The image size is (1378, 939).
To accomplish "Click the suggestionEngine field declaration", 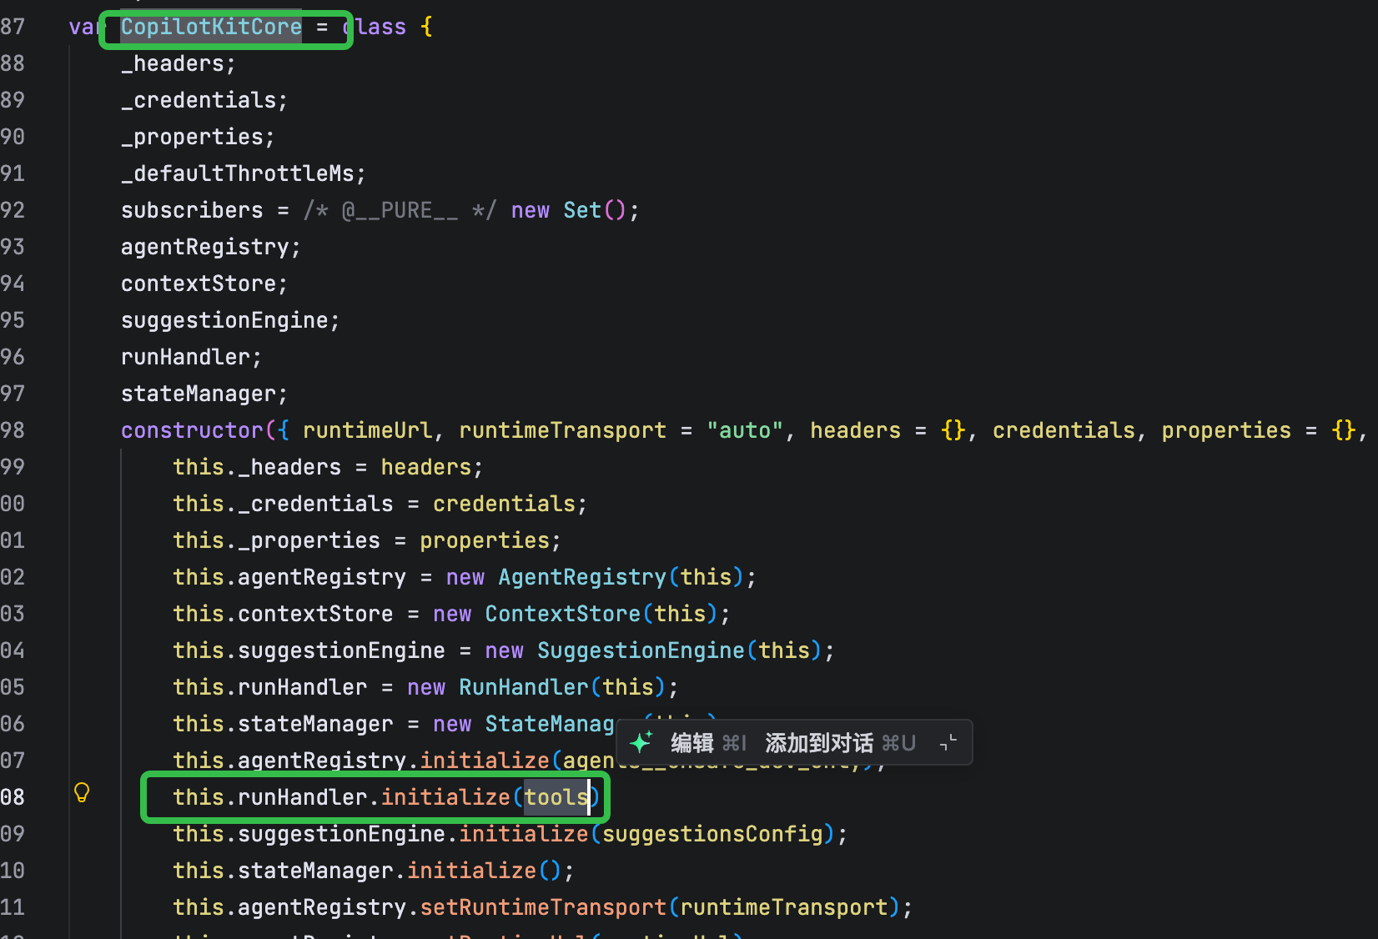I will (230, 320).
